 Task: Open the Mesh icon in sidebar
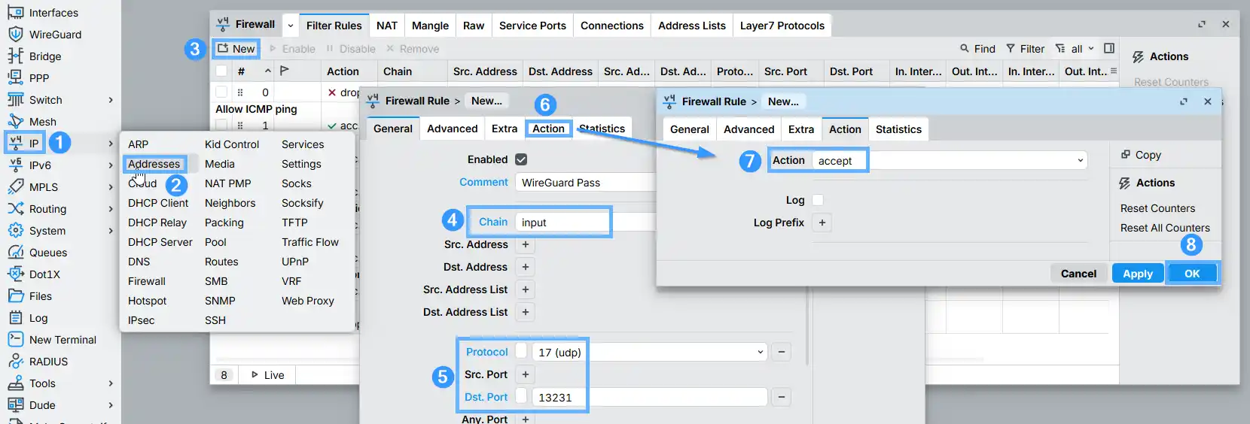15,122
